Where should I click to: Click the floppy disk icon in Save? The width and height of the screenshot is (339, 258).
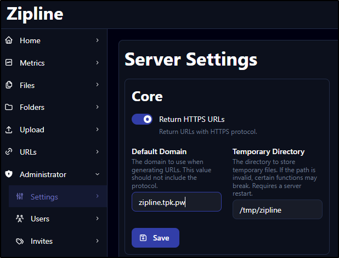(143, 238)
